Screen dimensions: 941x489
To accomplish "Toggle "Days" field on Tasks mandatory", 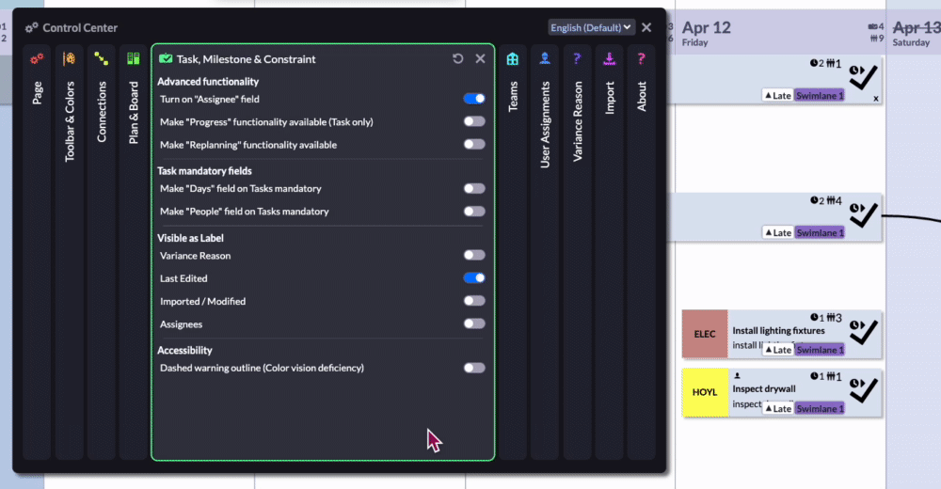I will pyautogui.click(x=474, y=188).
